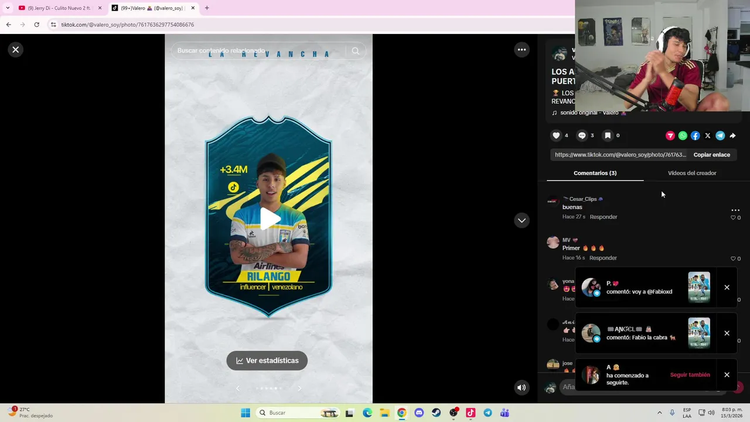The width and height of the screenshot is (750, 422).
Task: Close the YouTube 'Jerry Di' tab
Action: [100, 8]
